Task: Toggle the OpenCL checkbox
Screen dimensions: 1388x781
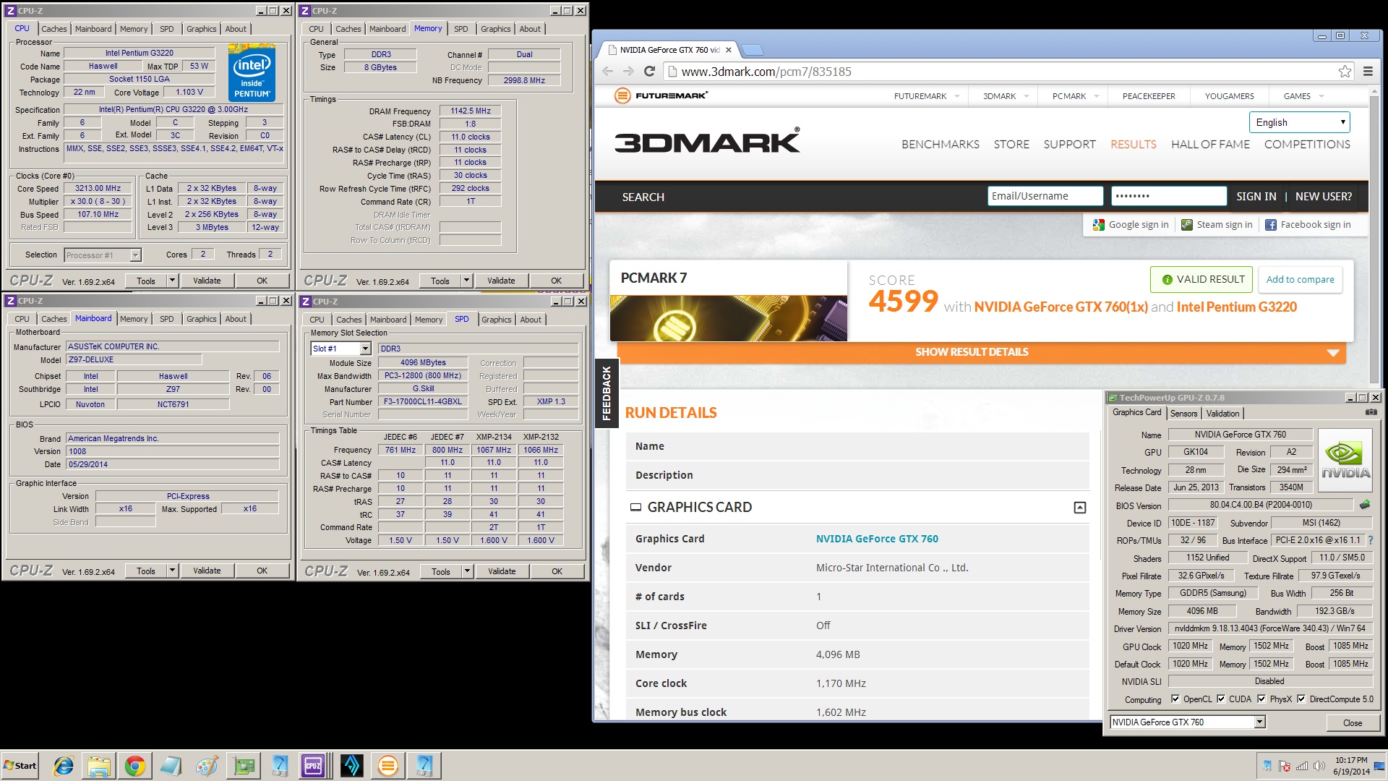Action: click(1175, 699)
